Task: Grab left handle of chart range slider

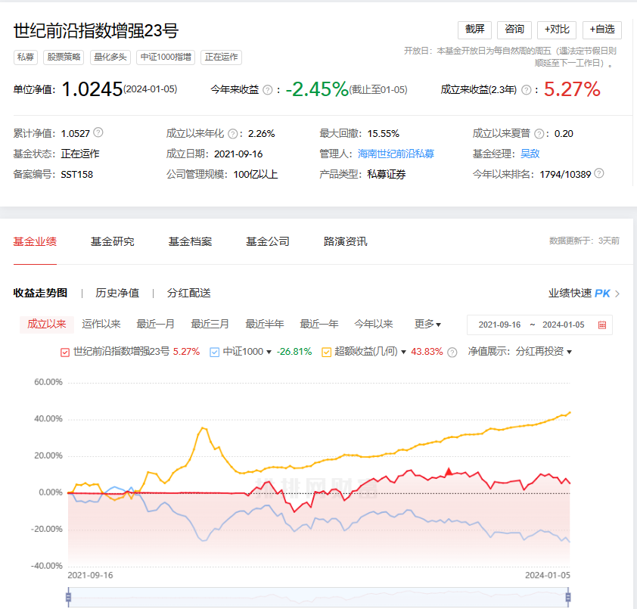Action: [68, 597]
